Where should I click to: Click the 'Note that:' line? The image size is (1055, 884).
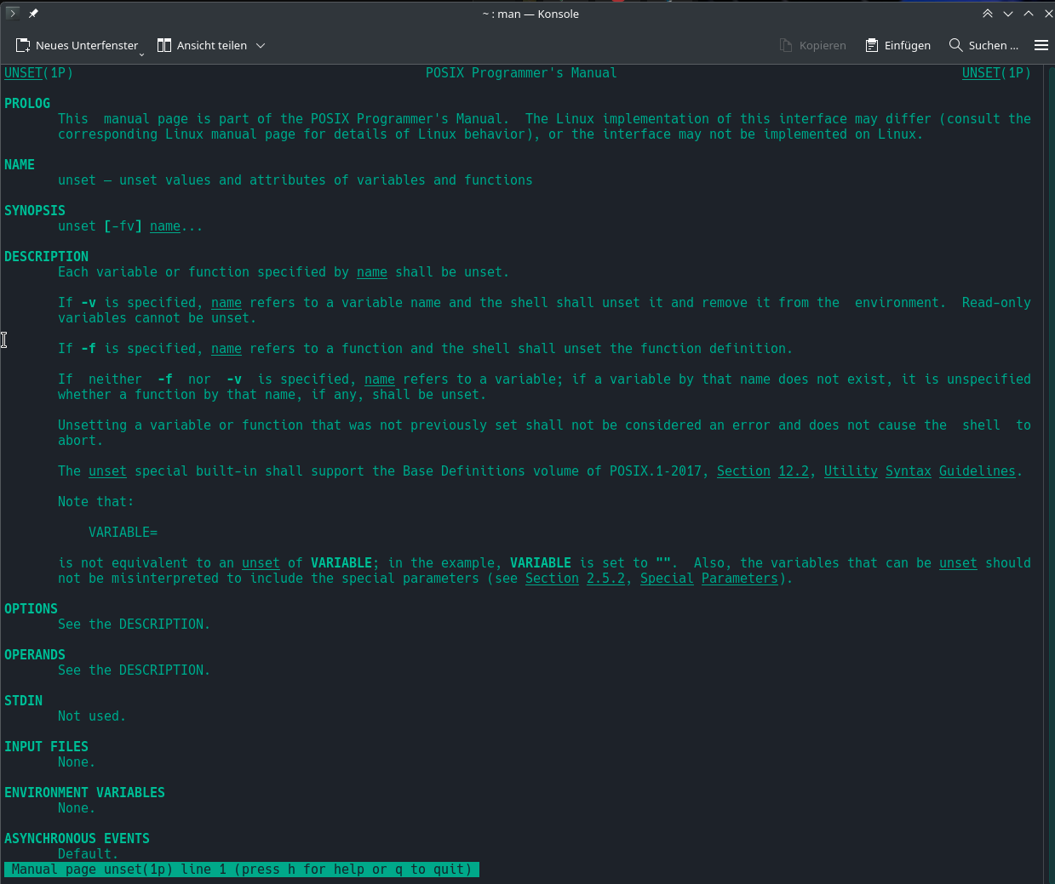[95, 502]
